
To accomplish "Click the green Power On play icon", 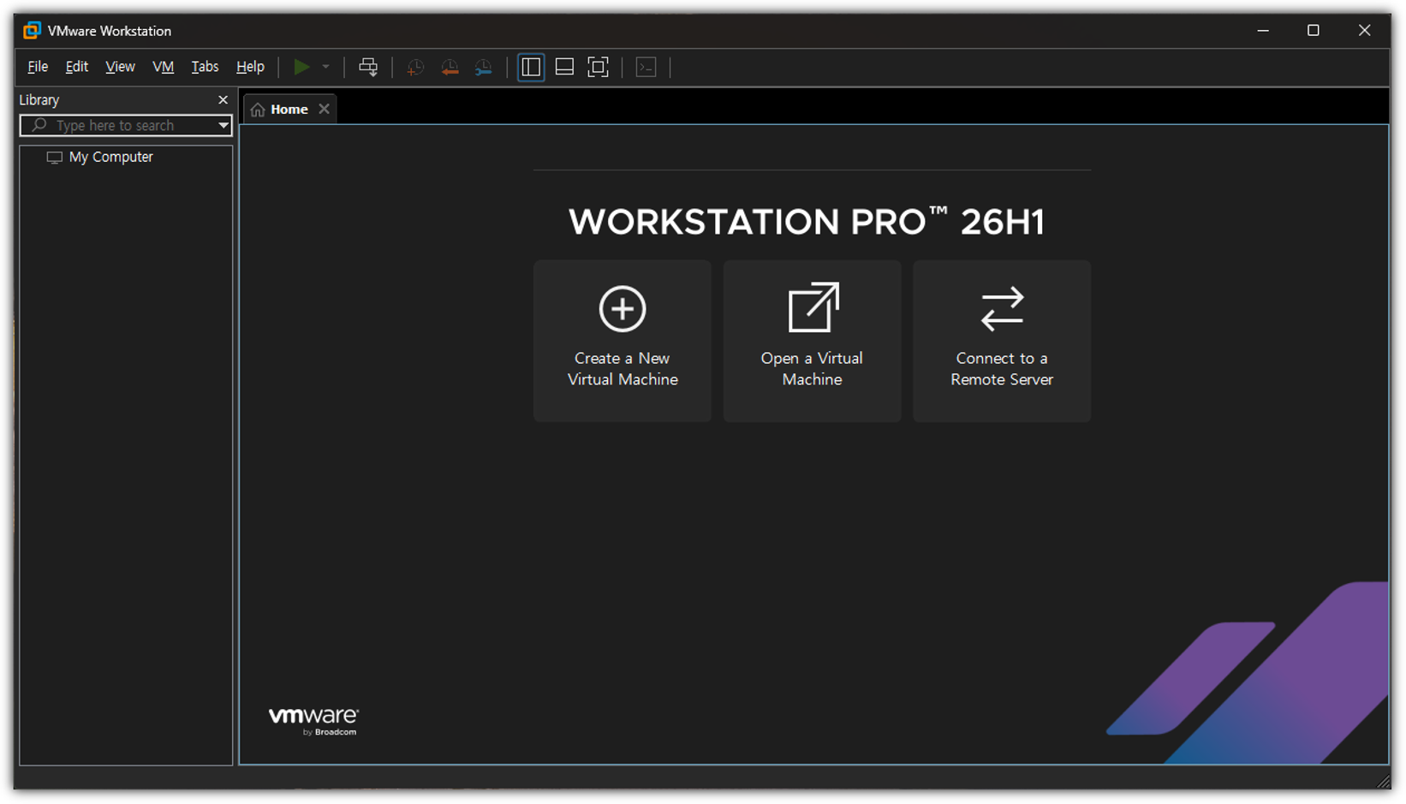I will (301, 67).
